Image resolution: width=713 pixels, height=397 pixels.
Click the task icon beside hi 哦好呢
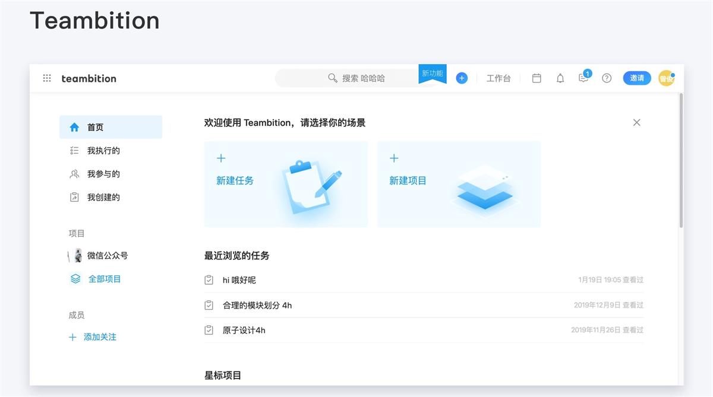pyautogui.click(x=209, y=280)
